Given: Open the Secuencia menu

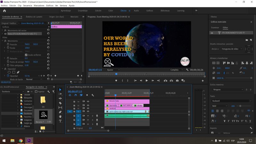Looking at the screenshot, I should (28, 5).
